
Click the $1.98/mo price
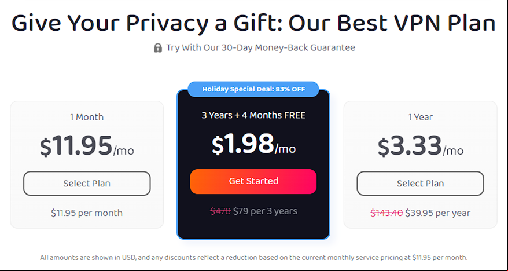coord(253,144)
